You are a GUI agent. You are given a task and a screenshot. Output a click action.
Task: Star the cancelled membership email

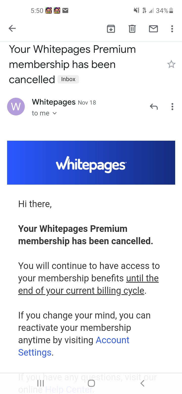(x=171, y=64)
